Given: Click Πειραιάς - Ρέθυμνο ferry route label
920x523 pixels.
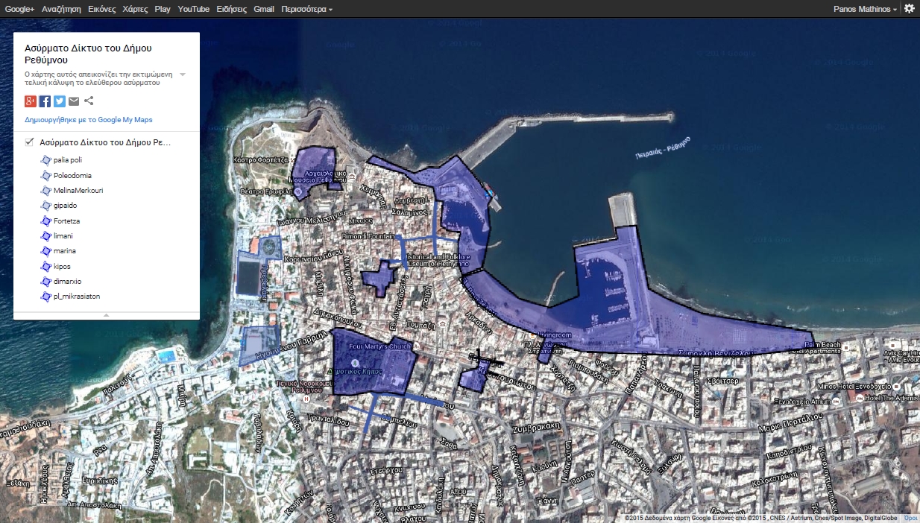Looking at the screenshot, I should [x=663, y=148].
